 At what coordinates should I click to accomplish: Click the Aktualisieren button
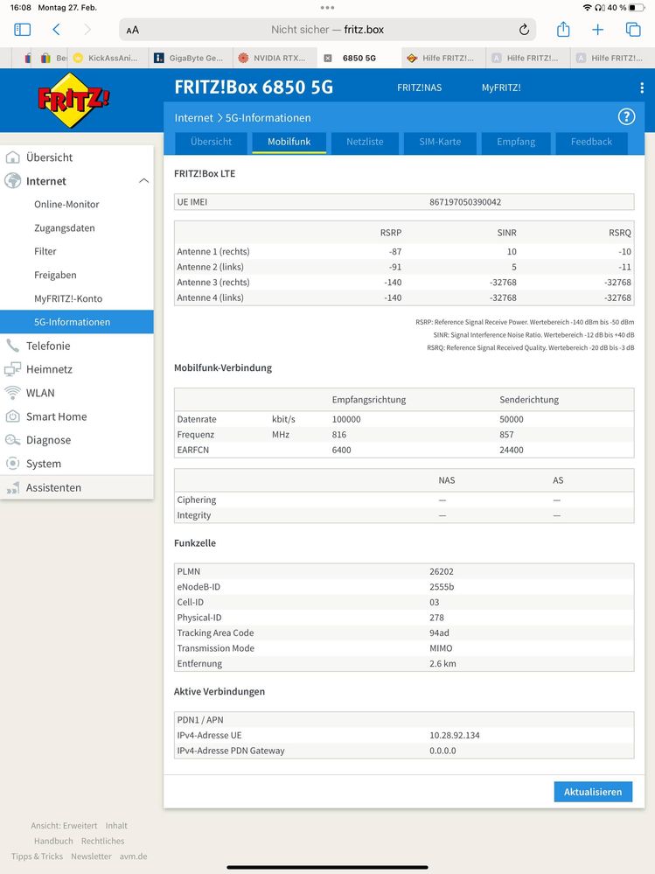point(593,792)
